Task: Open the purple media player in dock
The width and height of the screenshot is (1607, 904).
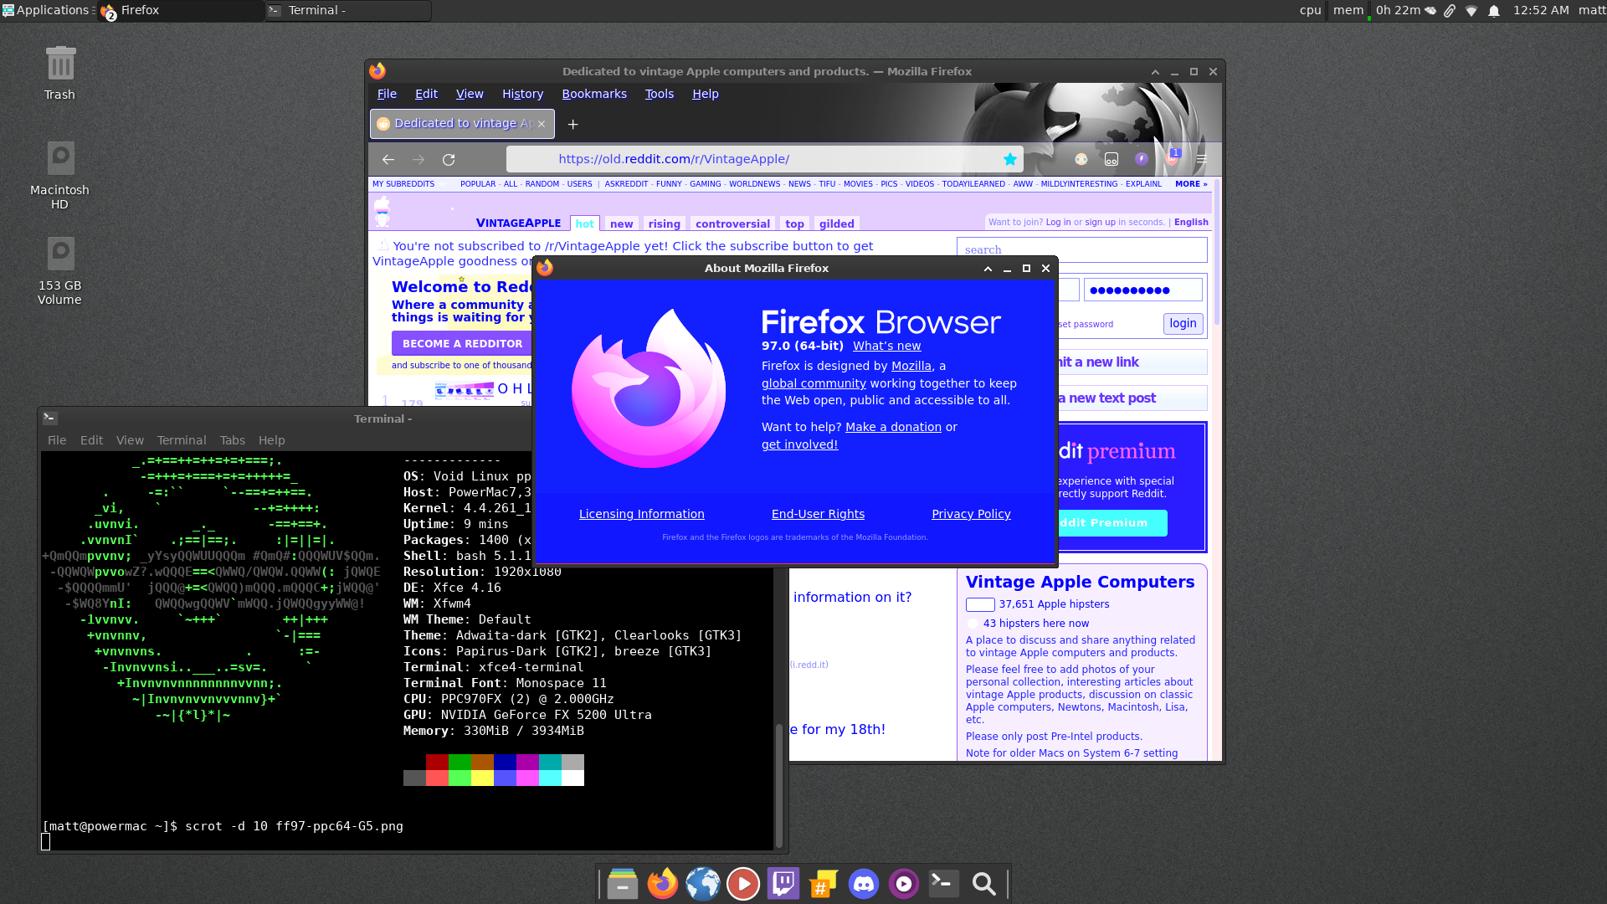Action: coord(903,884)
